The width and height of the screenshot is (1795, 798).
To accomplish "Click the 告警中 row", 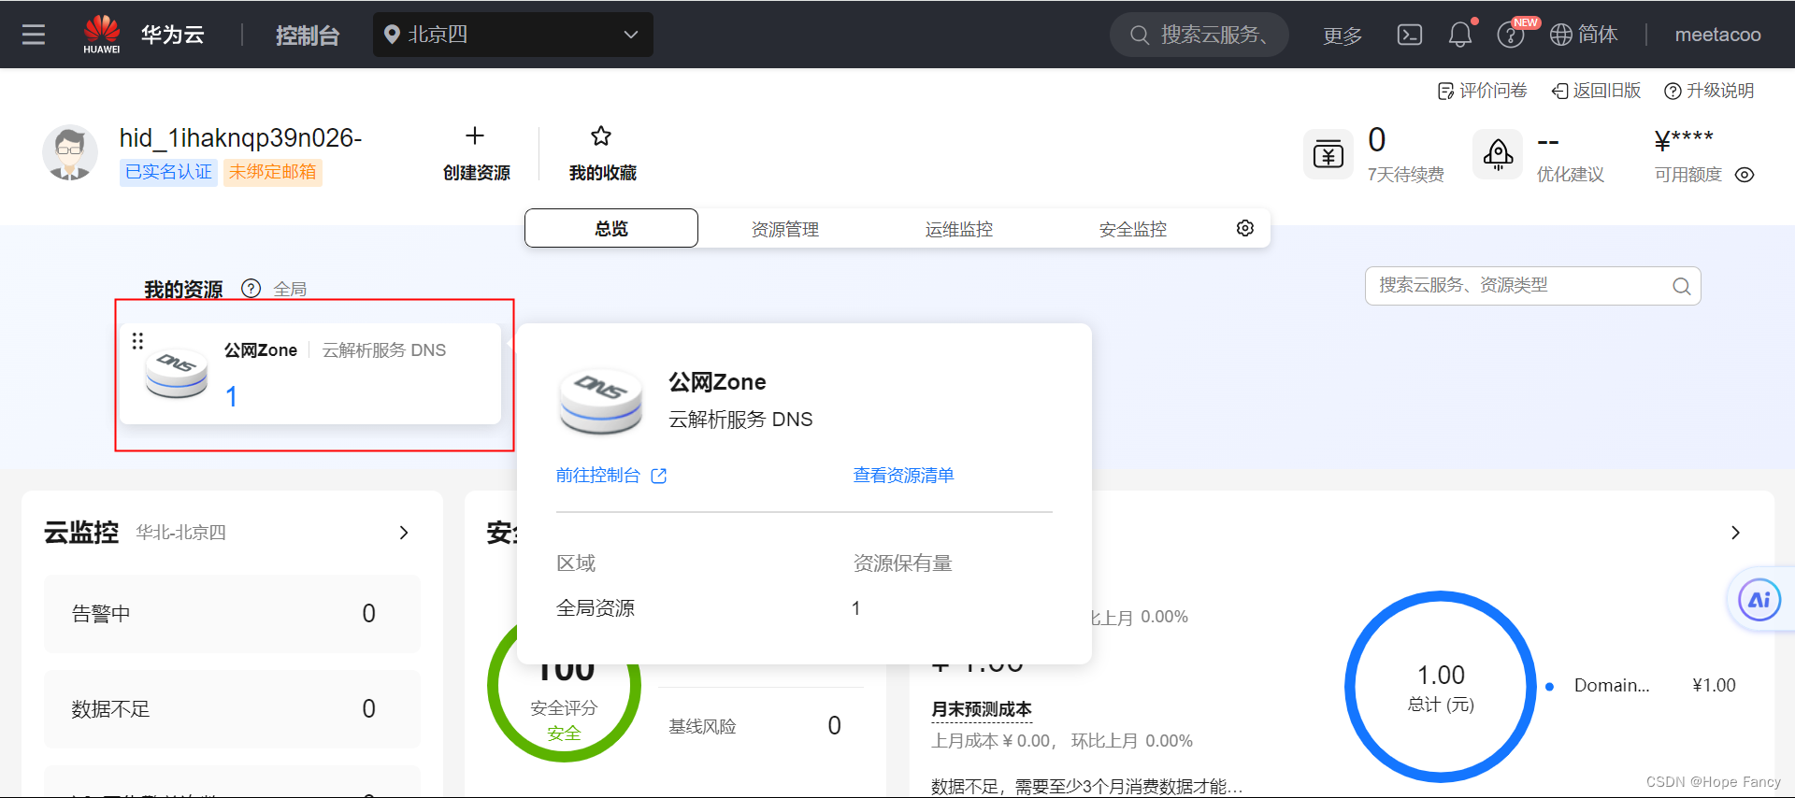I will coord(232,614).
